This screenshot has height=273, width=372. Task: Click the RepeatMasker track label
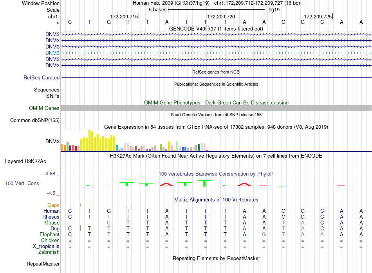click(x=43, y=264)
